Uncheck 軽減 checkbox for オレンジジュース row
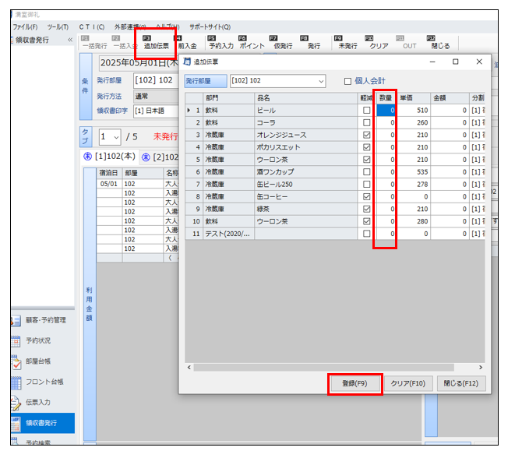 [366, 136]
